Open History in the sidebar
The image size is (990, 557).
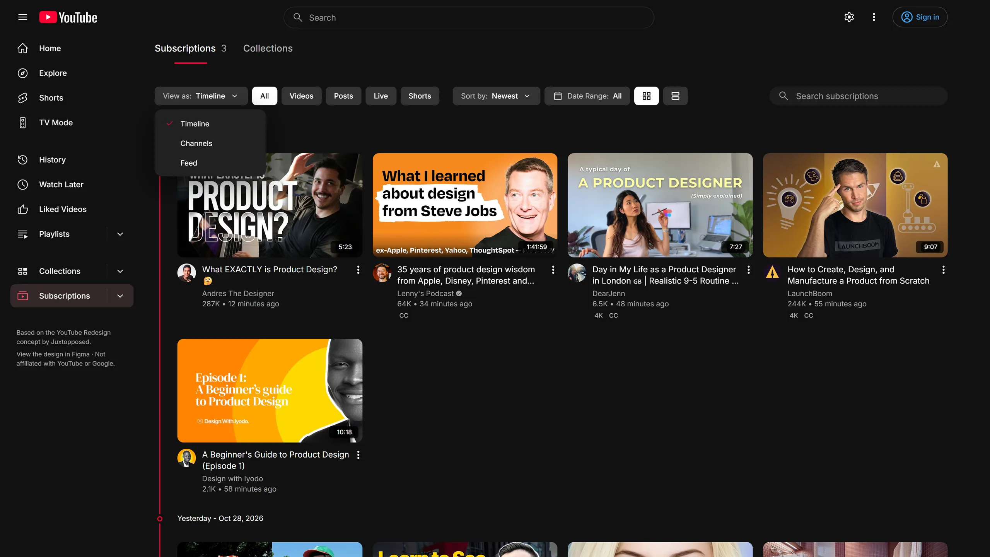click(52, 160)
